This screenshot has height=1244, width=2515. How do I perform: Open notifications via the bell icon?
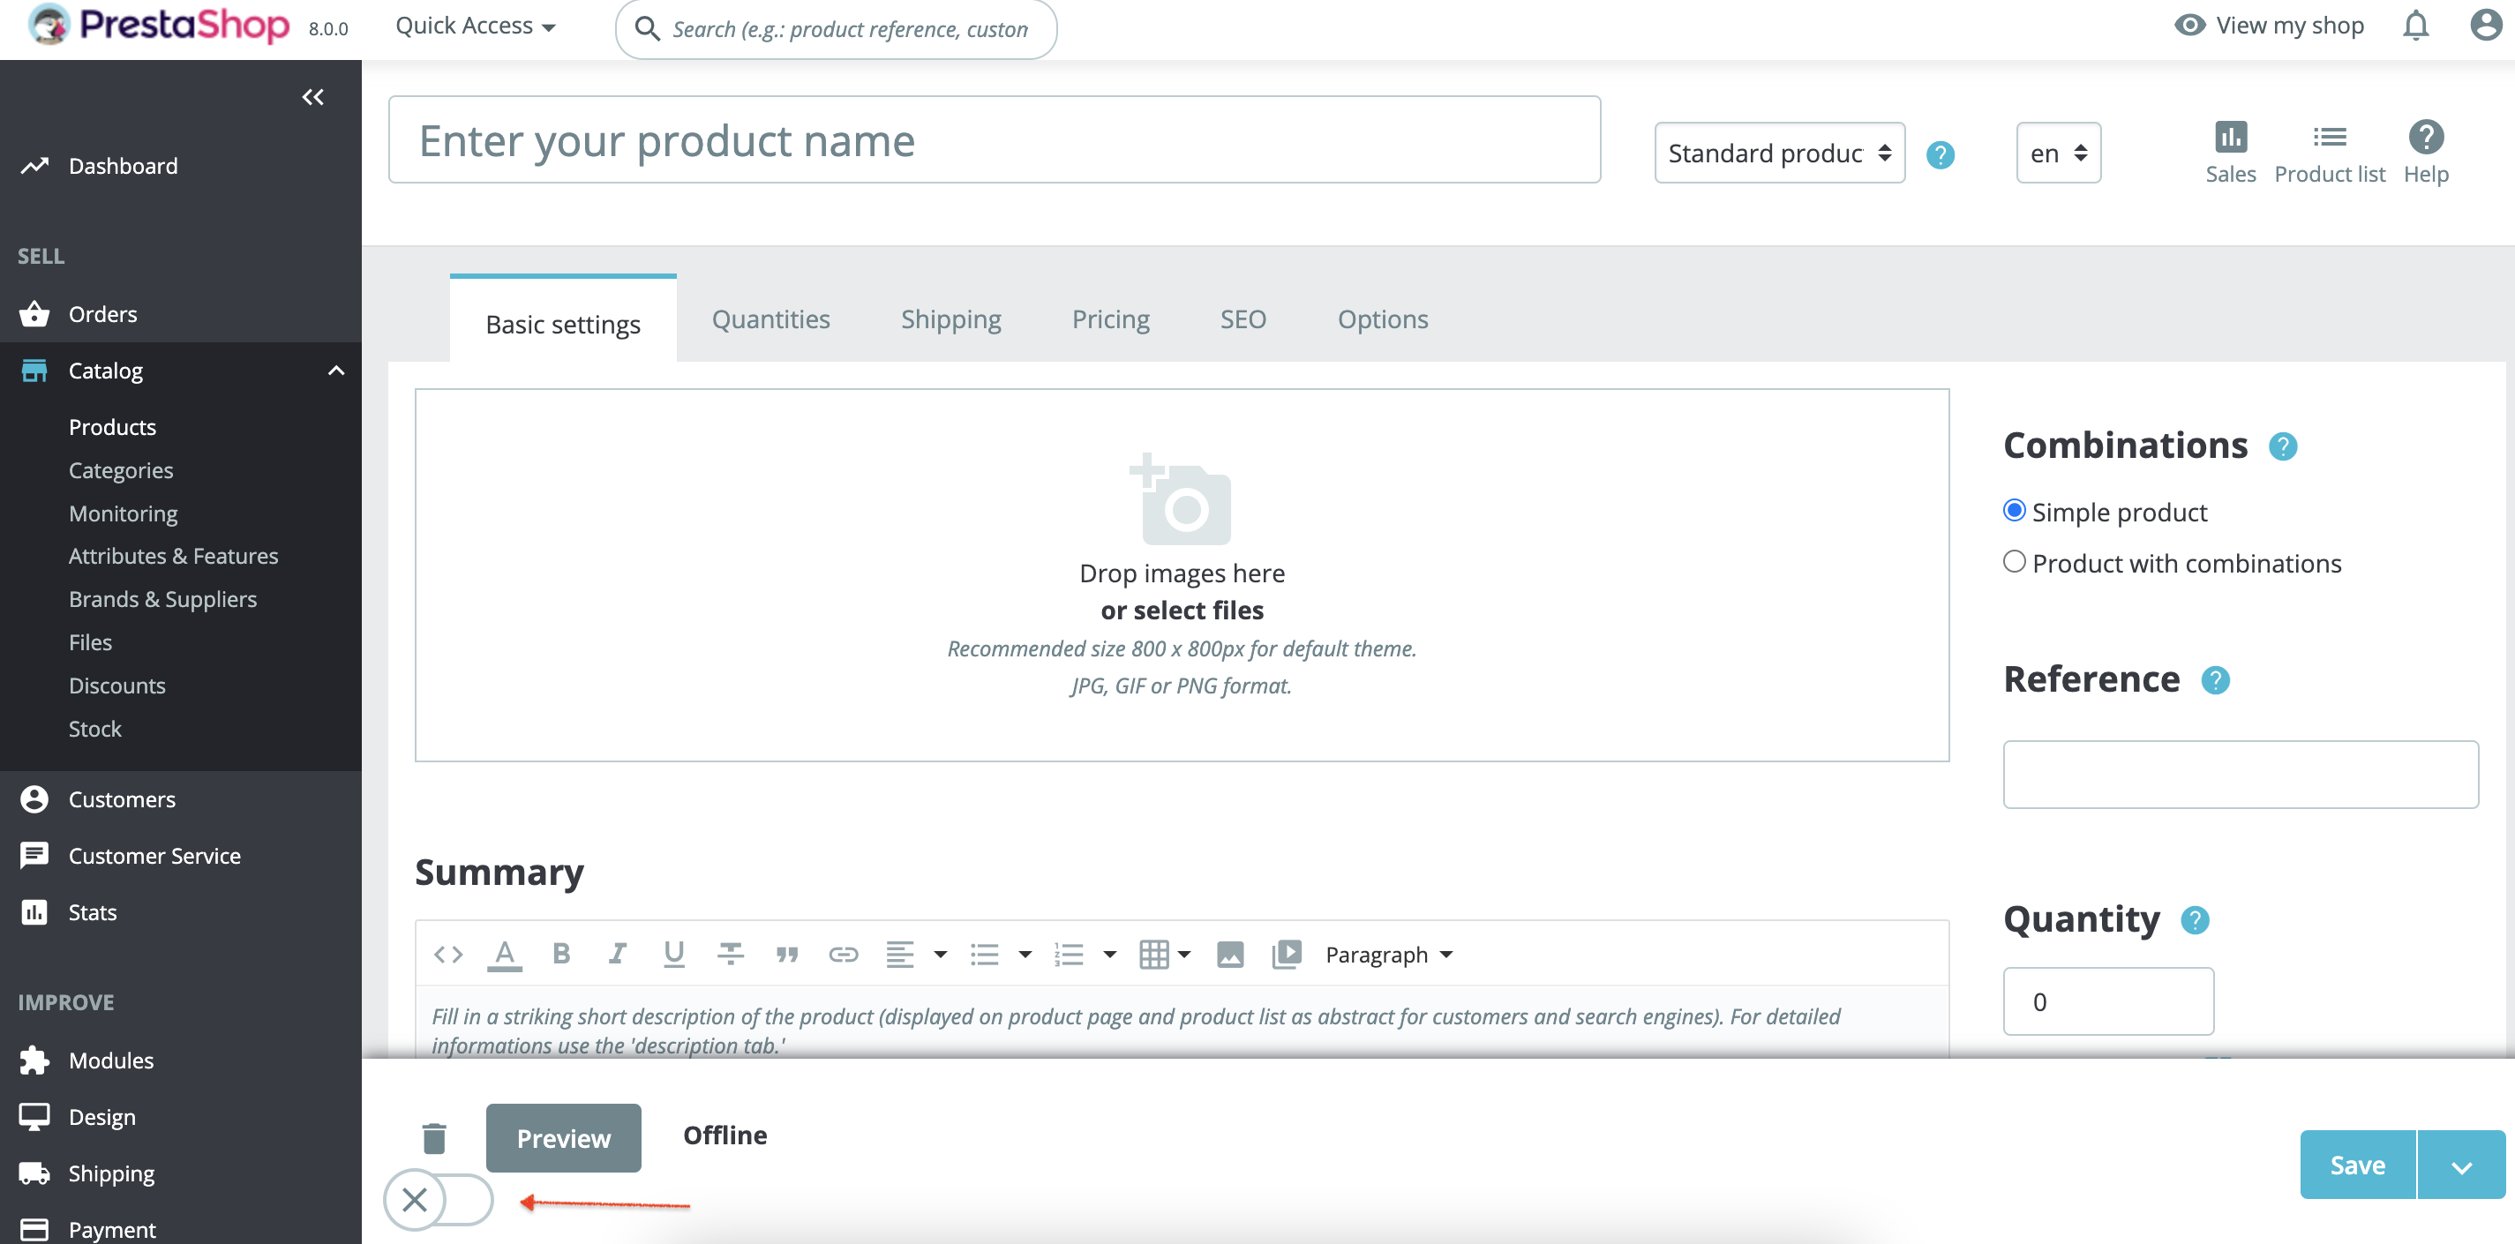click(x=2414, y=26)
